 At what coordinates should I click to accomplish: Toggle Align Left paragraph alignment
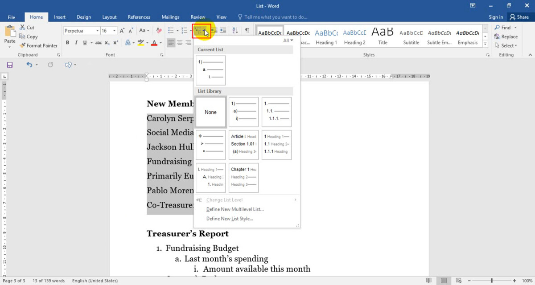click(x=171, y=43)
